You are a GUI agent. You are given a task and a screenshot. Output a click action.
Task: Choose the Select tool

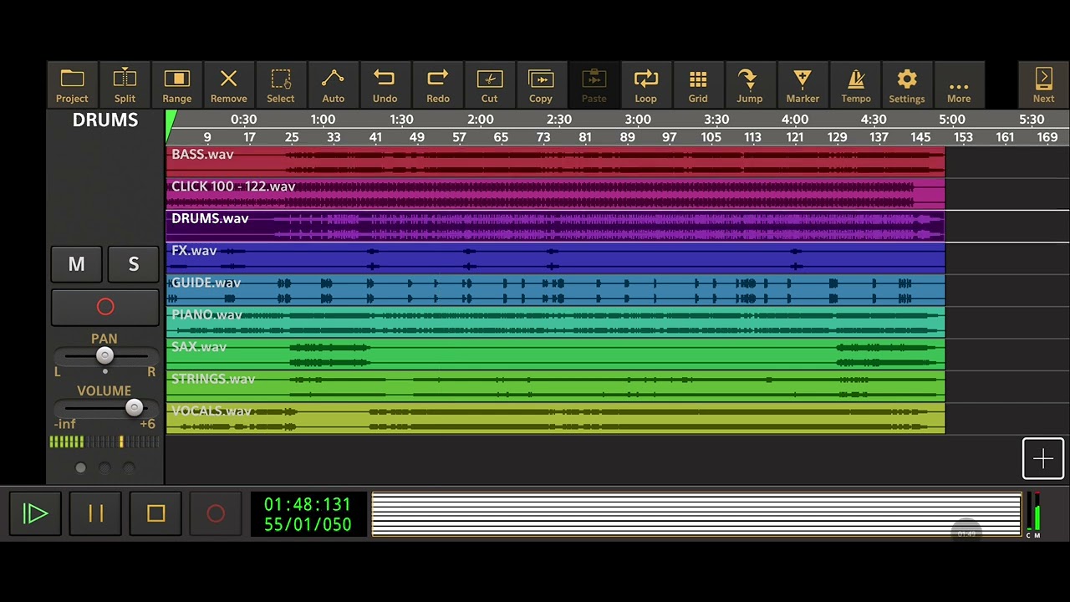pyautogui.click(x=281, y=85)
